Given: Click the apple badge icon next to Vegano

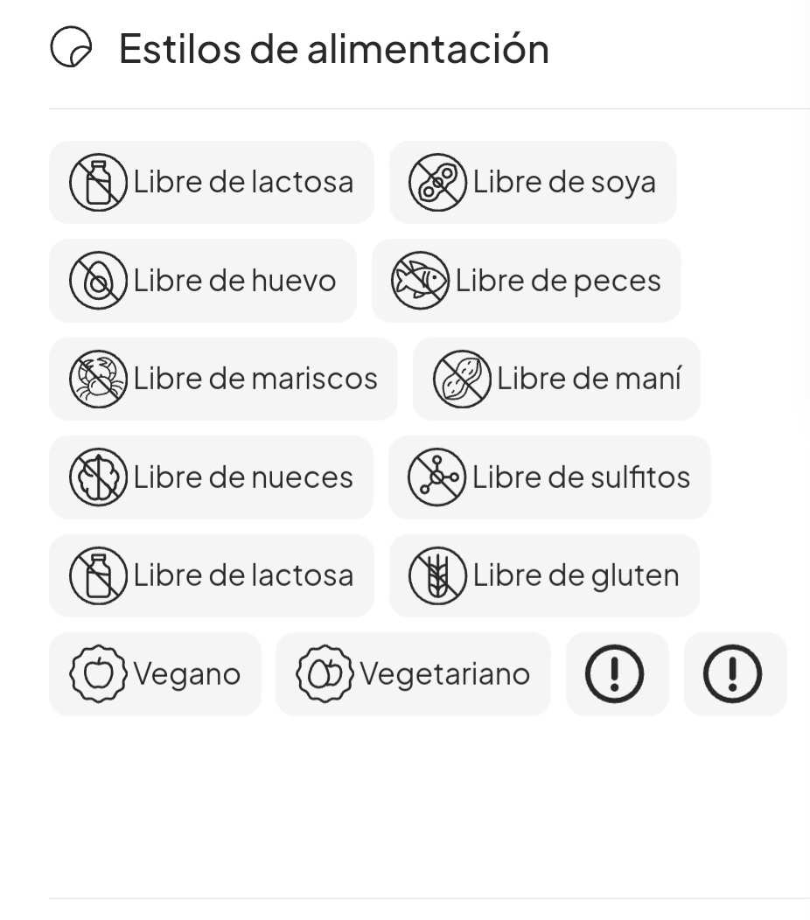Looking at the screenshot, I should point(98,673).
